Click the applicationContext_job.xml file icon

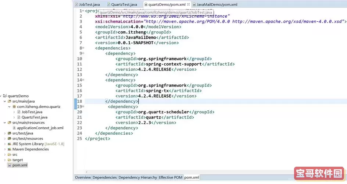click(x=14, y=128)
